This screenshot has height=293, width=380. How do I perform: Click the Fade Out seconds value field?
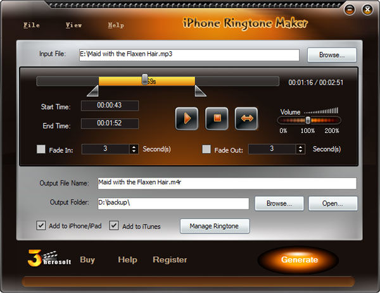point(272,149)
